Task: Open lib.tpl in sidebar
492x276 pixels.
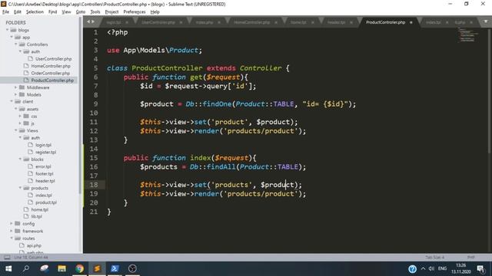Action: coord(36,216)
